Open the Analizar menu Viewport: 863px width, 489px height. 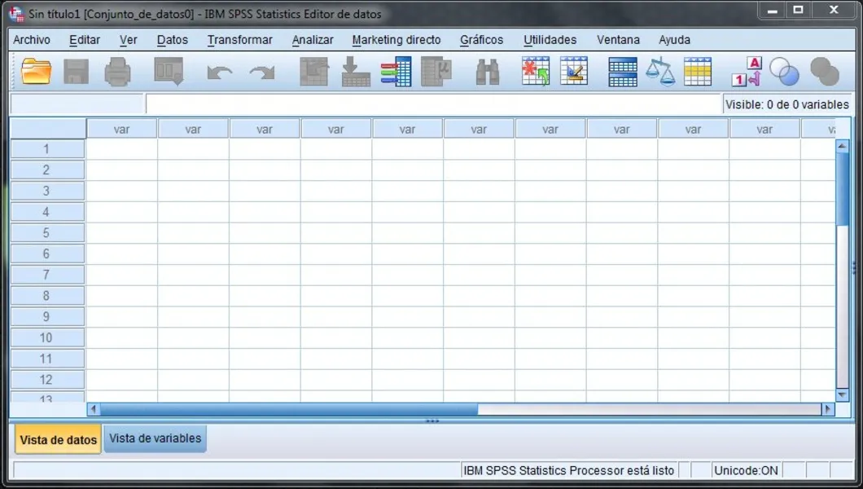point(312,39)
